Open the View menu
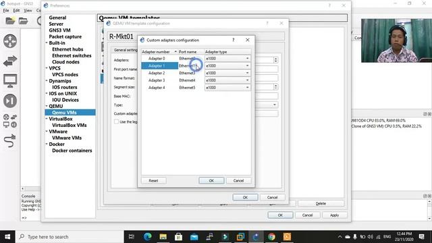Image resolution: width=432 pixels, height=243 pixels. click(28, 11)
